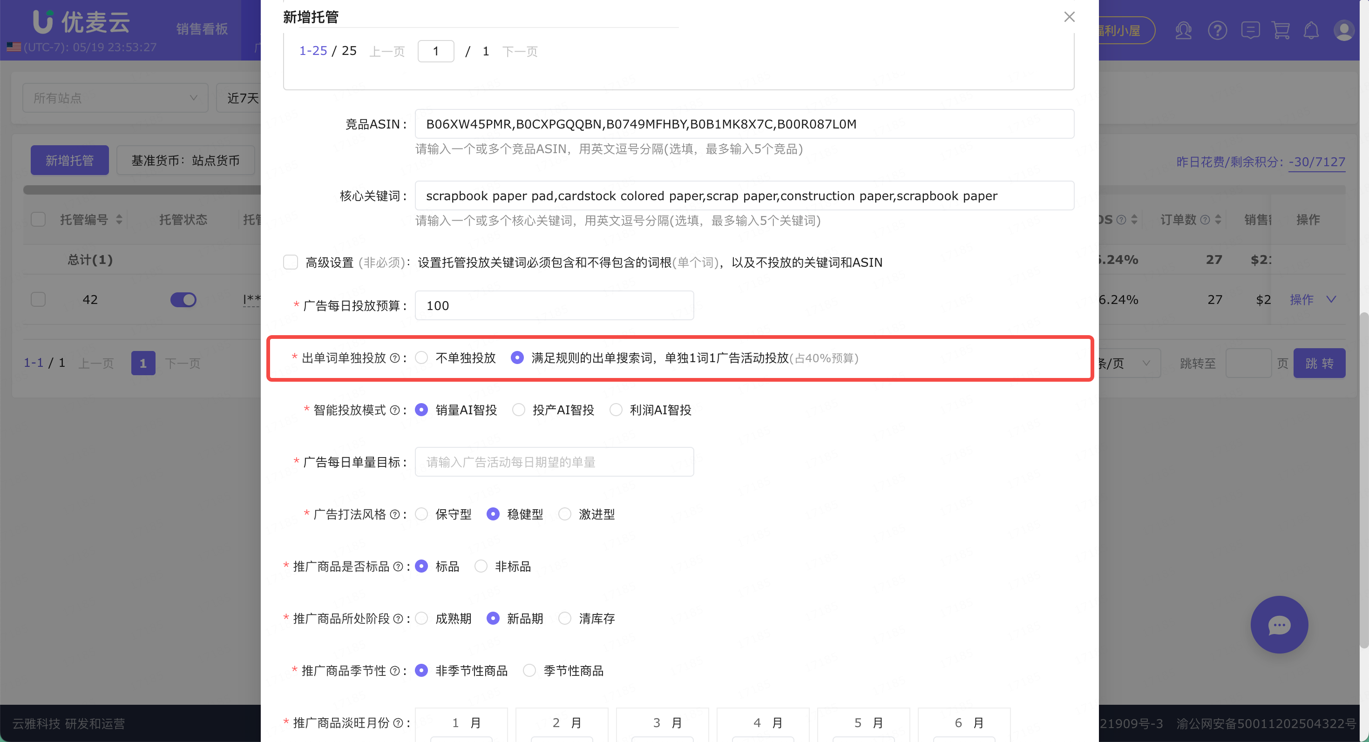Click 下一页 in the dialog pagination
The image size is (1369, 742).
click(x=520, y=52)
